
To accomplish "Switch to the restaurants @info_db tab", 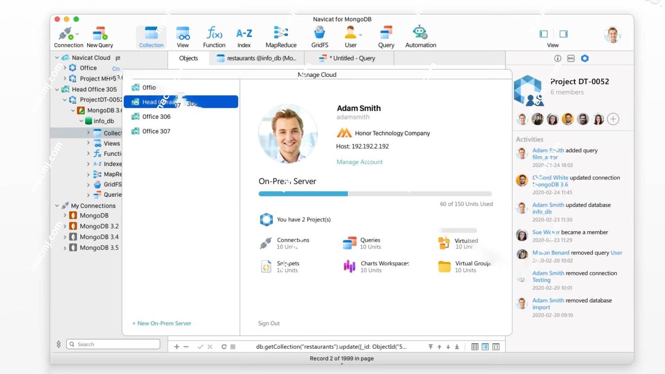I will point(257,58).
